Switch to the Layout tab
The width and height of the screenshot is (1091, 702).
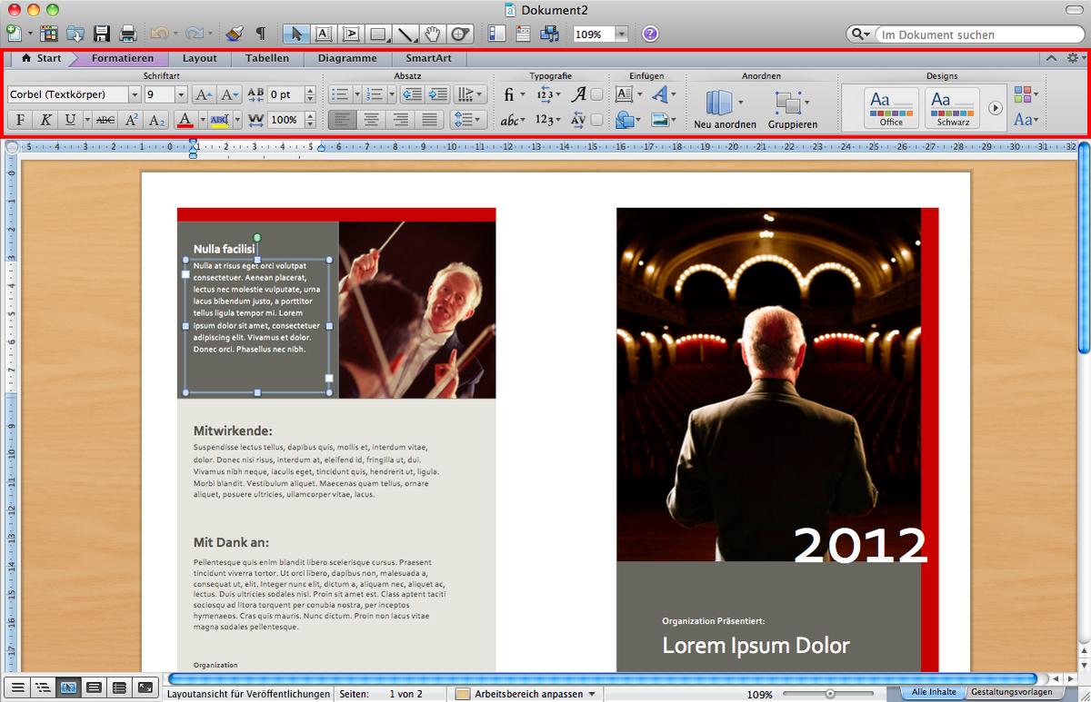pos(200,58)
